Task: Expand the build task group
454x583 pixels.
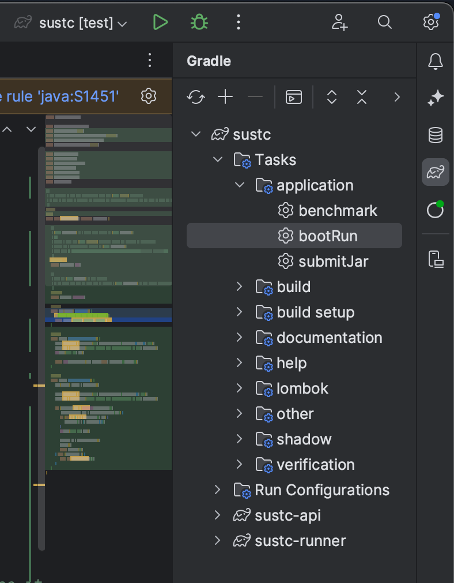Action: click(240, 287)
